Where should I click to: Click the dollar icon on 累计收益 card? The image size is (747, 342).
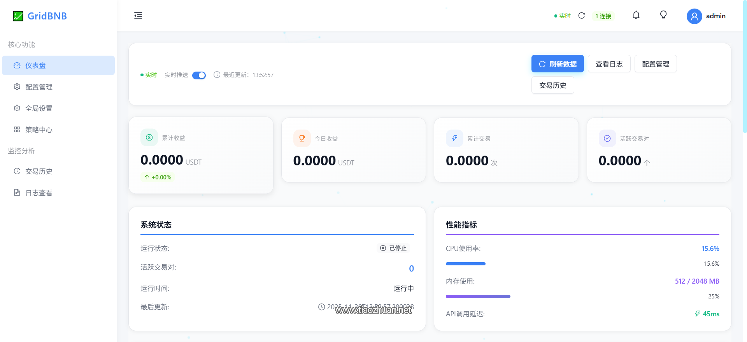(149, 137)
